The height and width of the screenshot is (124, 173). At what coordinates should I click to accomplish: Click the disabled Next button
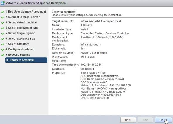145,120
